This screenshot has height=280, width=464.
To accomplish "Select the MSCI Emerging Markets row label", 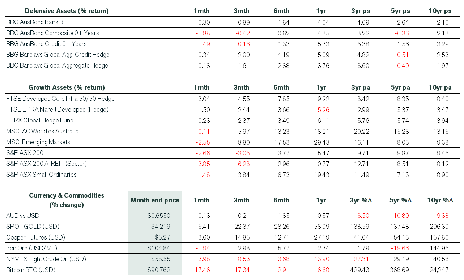I will pyautogui.click(x=38, y=142).
